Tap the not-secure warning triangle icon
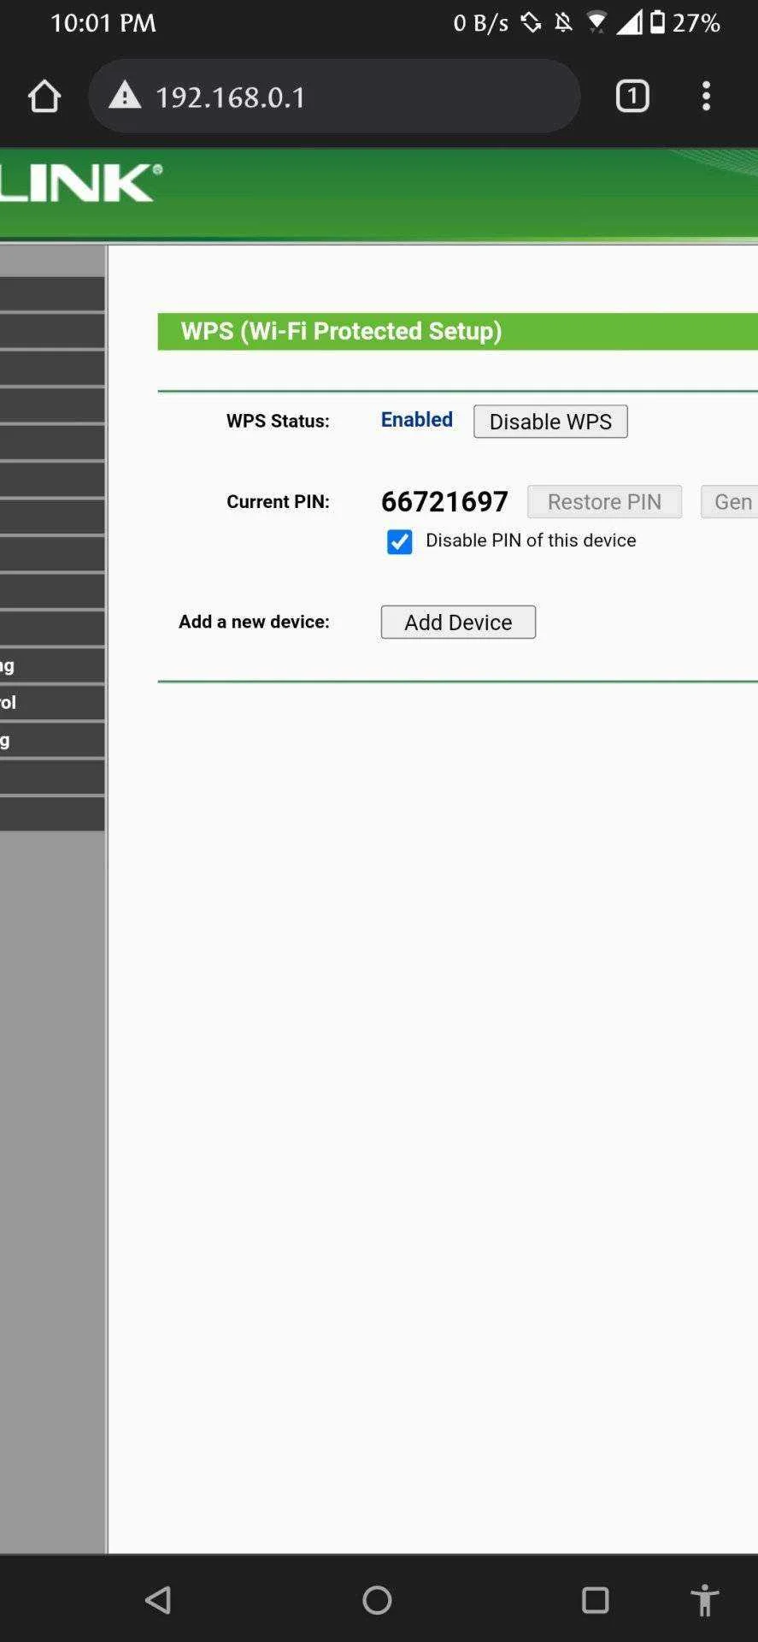This screenshot has width=758, height=1642. [125, 95]
